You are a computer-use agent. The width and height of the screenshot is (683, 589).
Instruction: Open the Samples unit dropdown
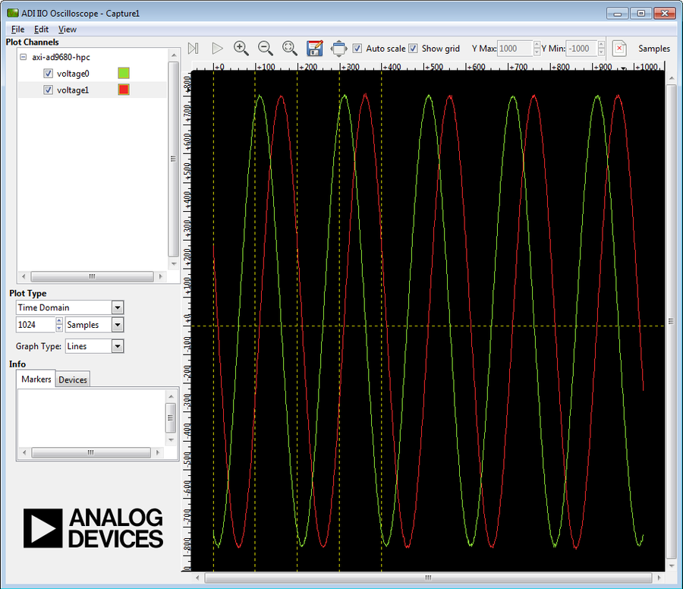118,325
